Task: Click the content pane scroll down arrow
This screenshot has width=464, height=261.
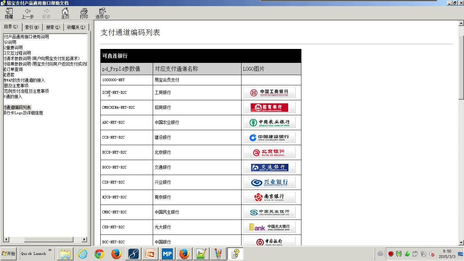Action: coord(461,243)
